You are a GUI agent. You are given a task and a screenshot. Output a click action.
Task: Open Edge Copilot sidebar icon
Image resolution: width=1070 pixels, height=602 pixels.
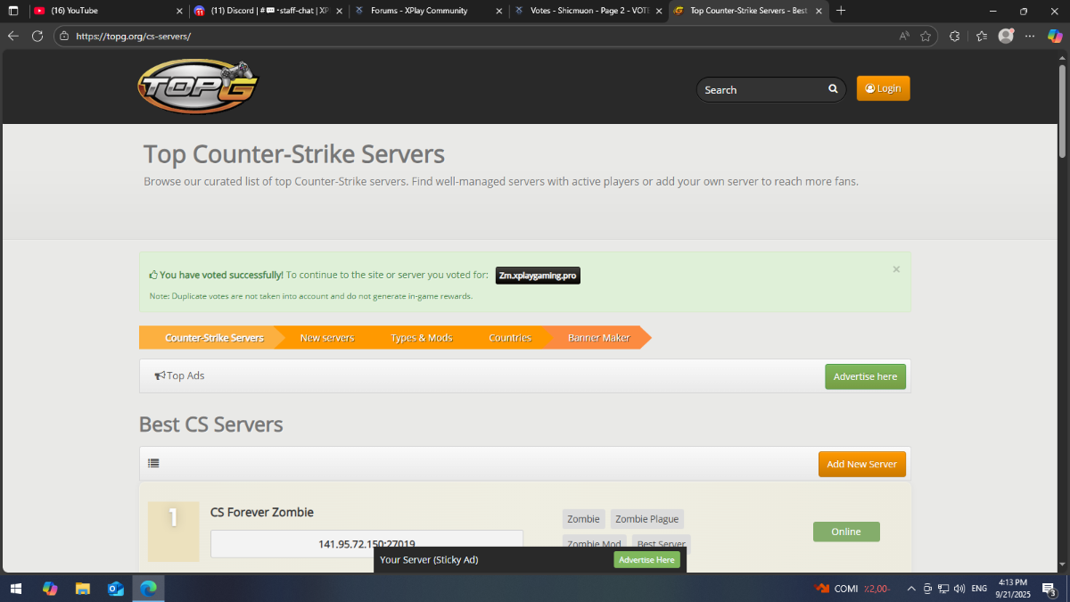tap(1055, 37)
